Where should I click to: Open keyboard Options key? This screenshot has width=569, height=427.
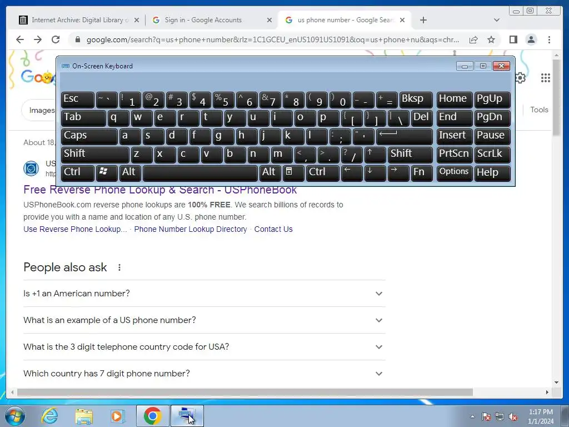pyautogui.click(x=455, y=173)
